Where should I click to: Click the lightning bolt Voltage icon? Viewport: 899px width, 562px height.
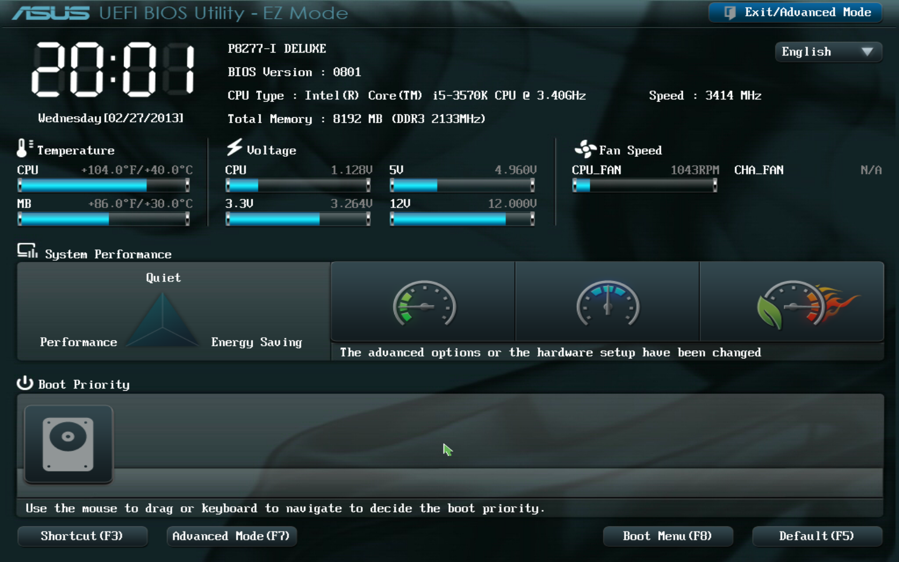234,147
